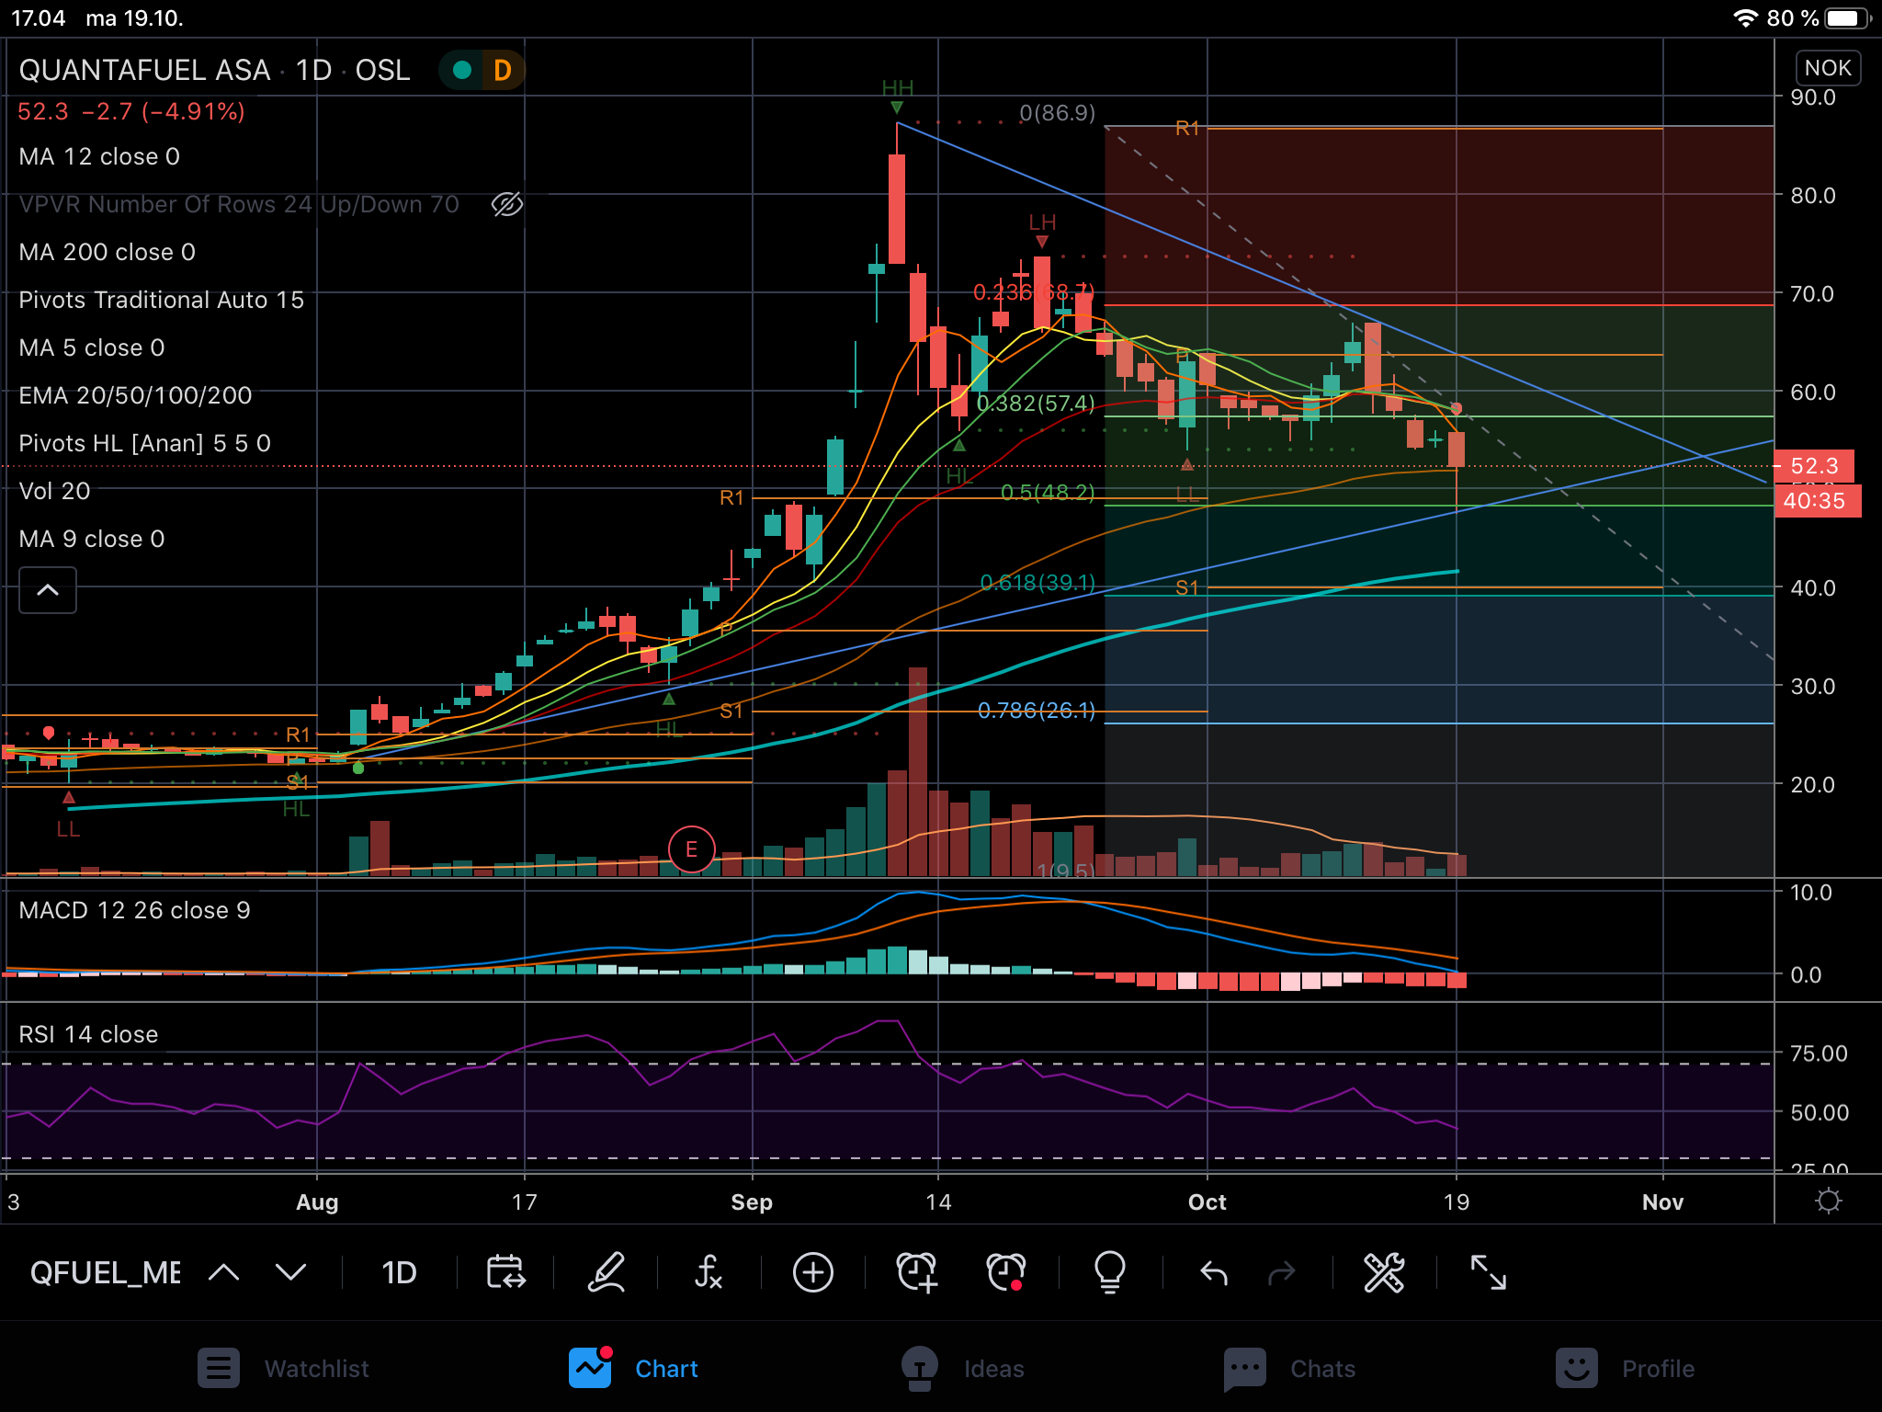The width and height of the screenshot is (1882, 1412).
Task: Open the indicators fx menu
Action: pos(709,1273)
